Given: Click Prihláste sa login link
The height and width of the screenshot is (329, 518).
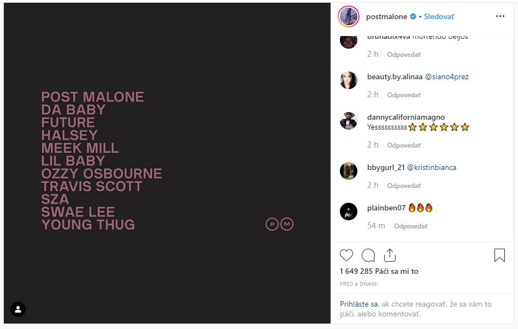Looking at the screenshot, I should click(x=359, y=304).
